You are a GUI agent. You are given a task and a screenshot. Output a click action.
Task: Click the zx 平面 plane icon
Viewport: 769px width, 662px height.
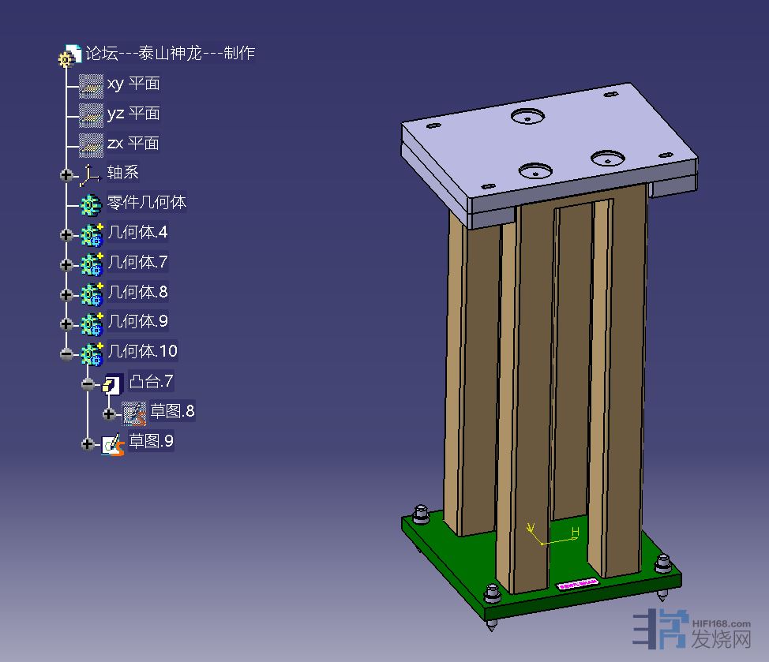click(x=92, y=144)
